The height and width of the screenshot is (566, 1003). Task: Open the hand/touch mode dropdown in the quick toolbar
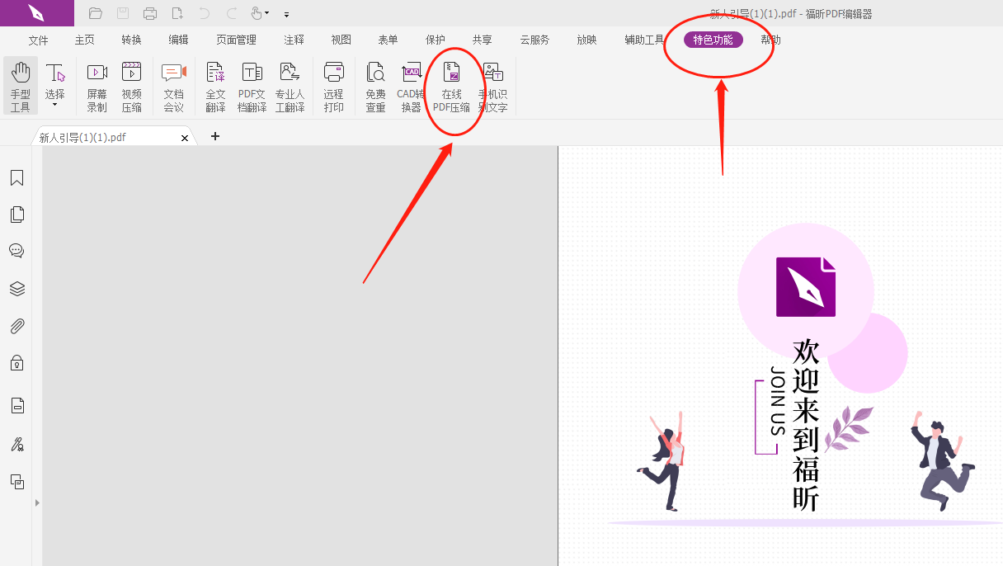(x=266, y=13)
